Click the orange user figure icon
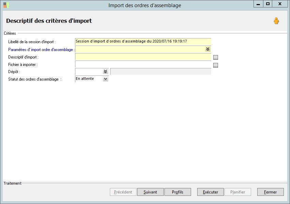Viewport: 290px width, 204px height. pyautogui.click(x=276, y=21)
